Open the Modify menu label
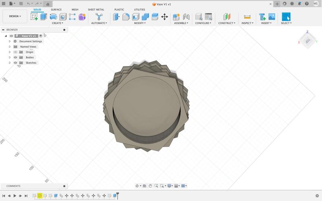322x201 pixels. (x=140, y=23)
